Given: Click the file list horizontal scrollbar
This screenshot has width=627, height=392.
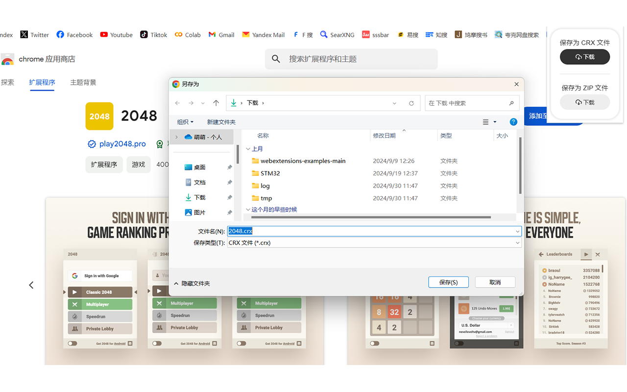Looking at the screenshot, I should pyautogui.click(x=371, y=217).
